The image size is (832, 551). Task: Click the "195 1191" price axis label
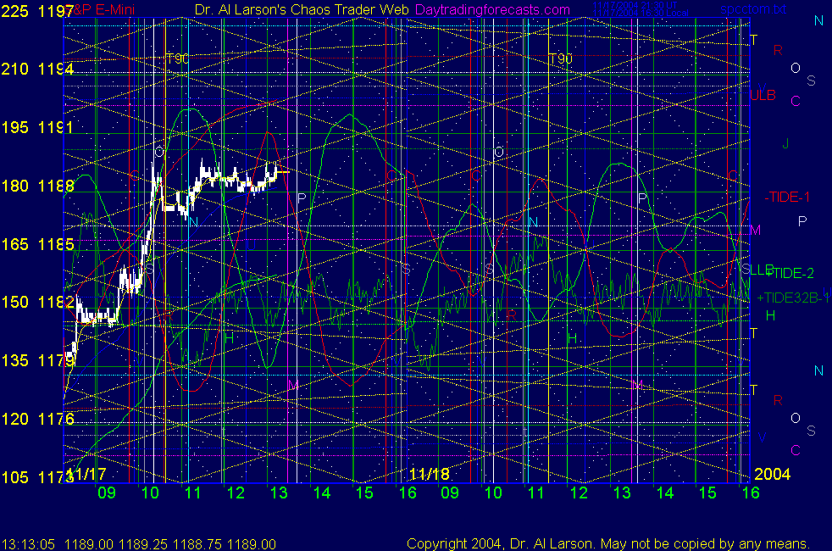[x=37, y=127]
